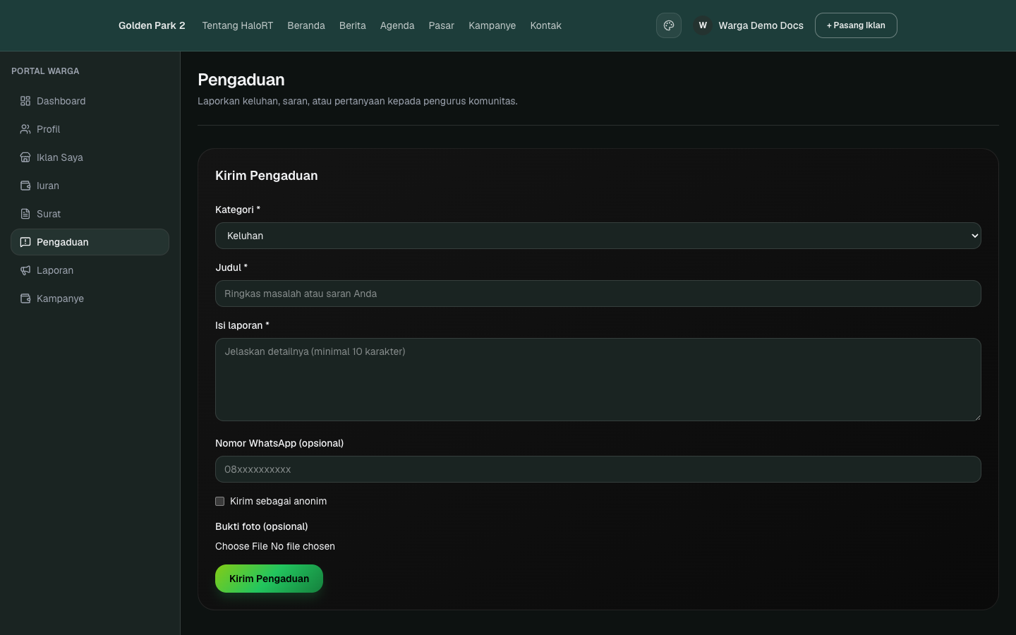1016x635 pixels.
Task: Click Choose File for Bukti foto
Action: tap(242, 546)
